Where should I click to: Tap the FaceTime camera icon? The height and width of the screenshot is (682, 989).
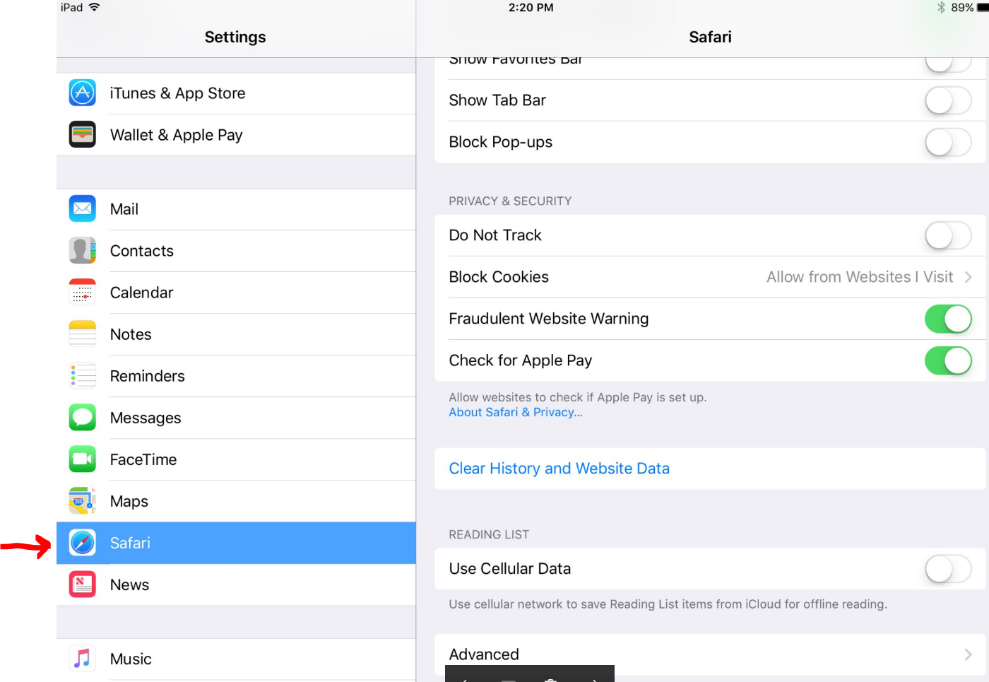click(x=83, y=459)
